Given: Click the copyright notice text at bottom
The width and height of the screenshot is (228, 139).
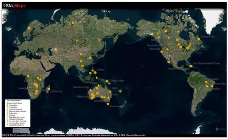Looking at the screenshot, I should coord(74,135).
